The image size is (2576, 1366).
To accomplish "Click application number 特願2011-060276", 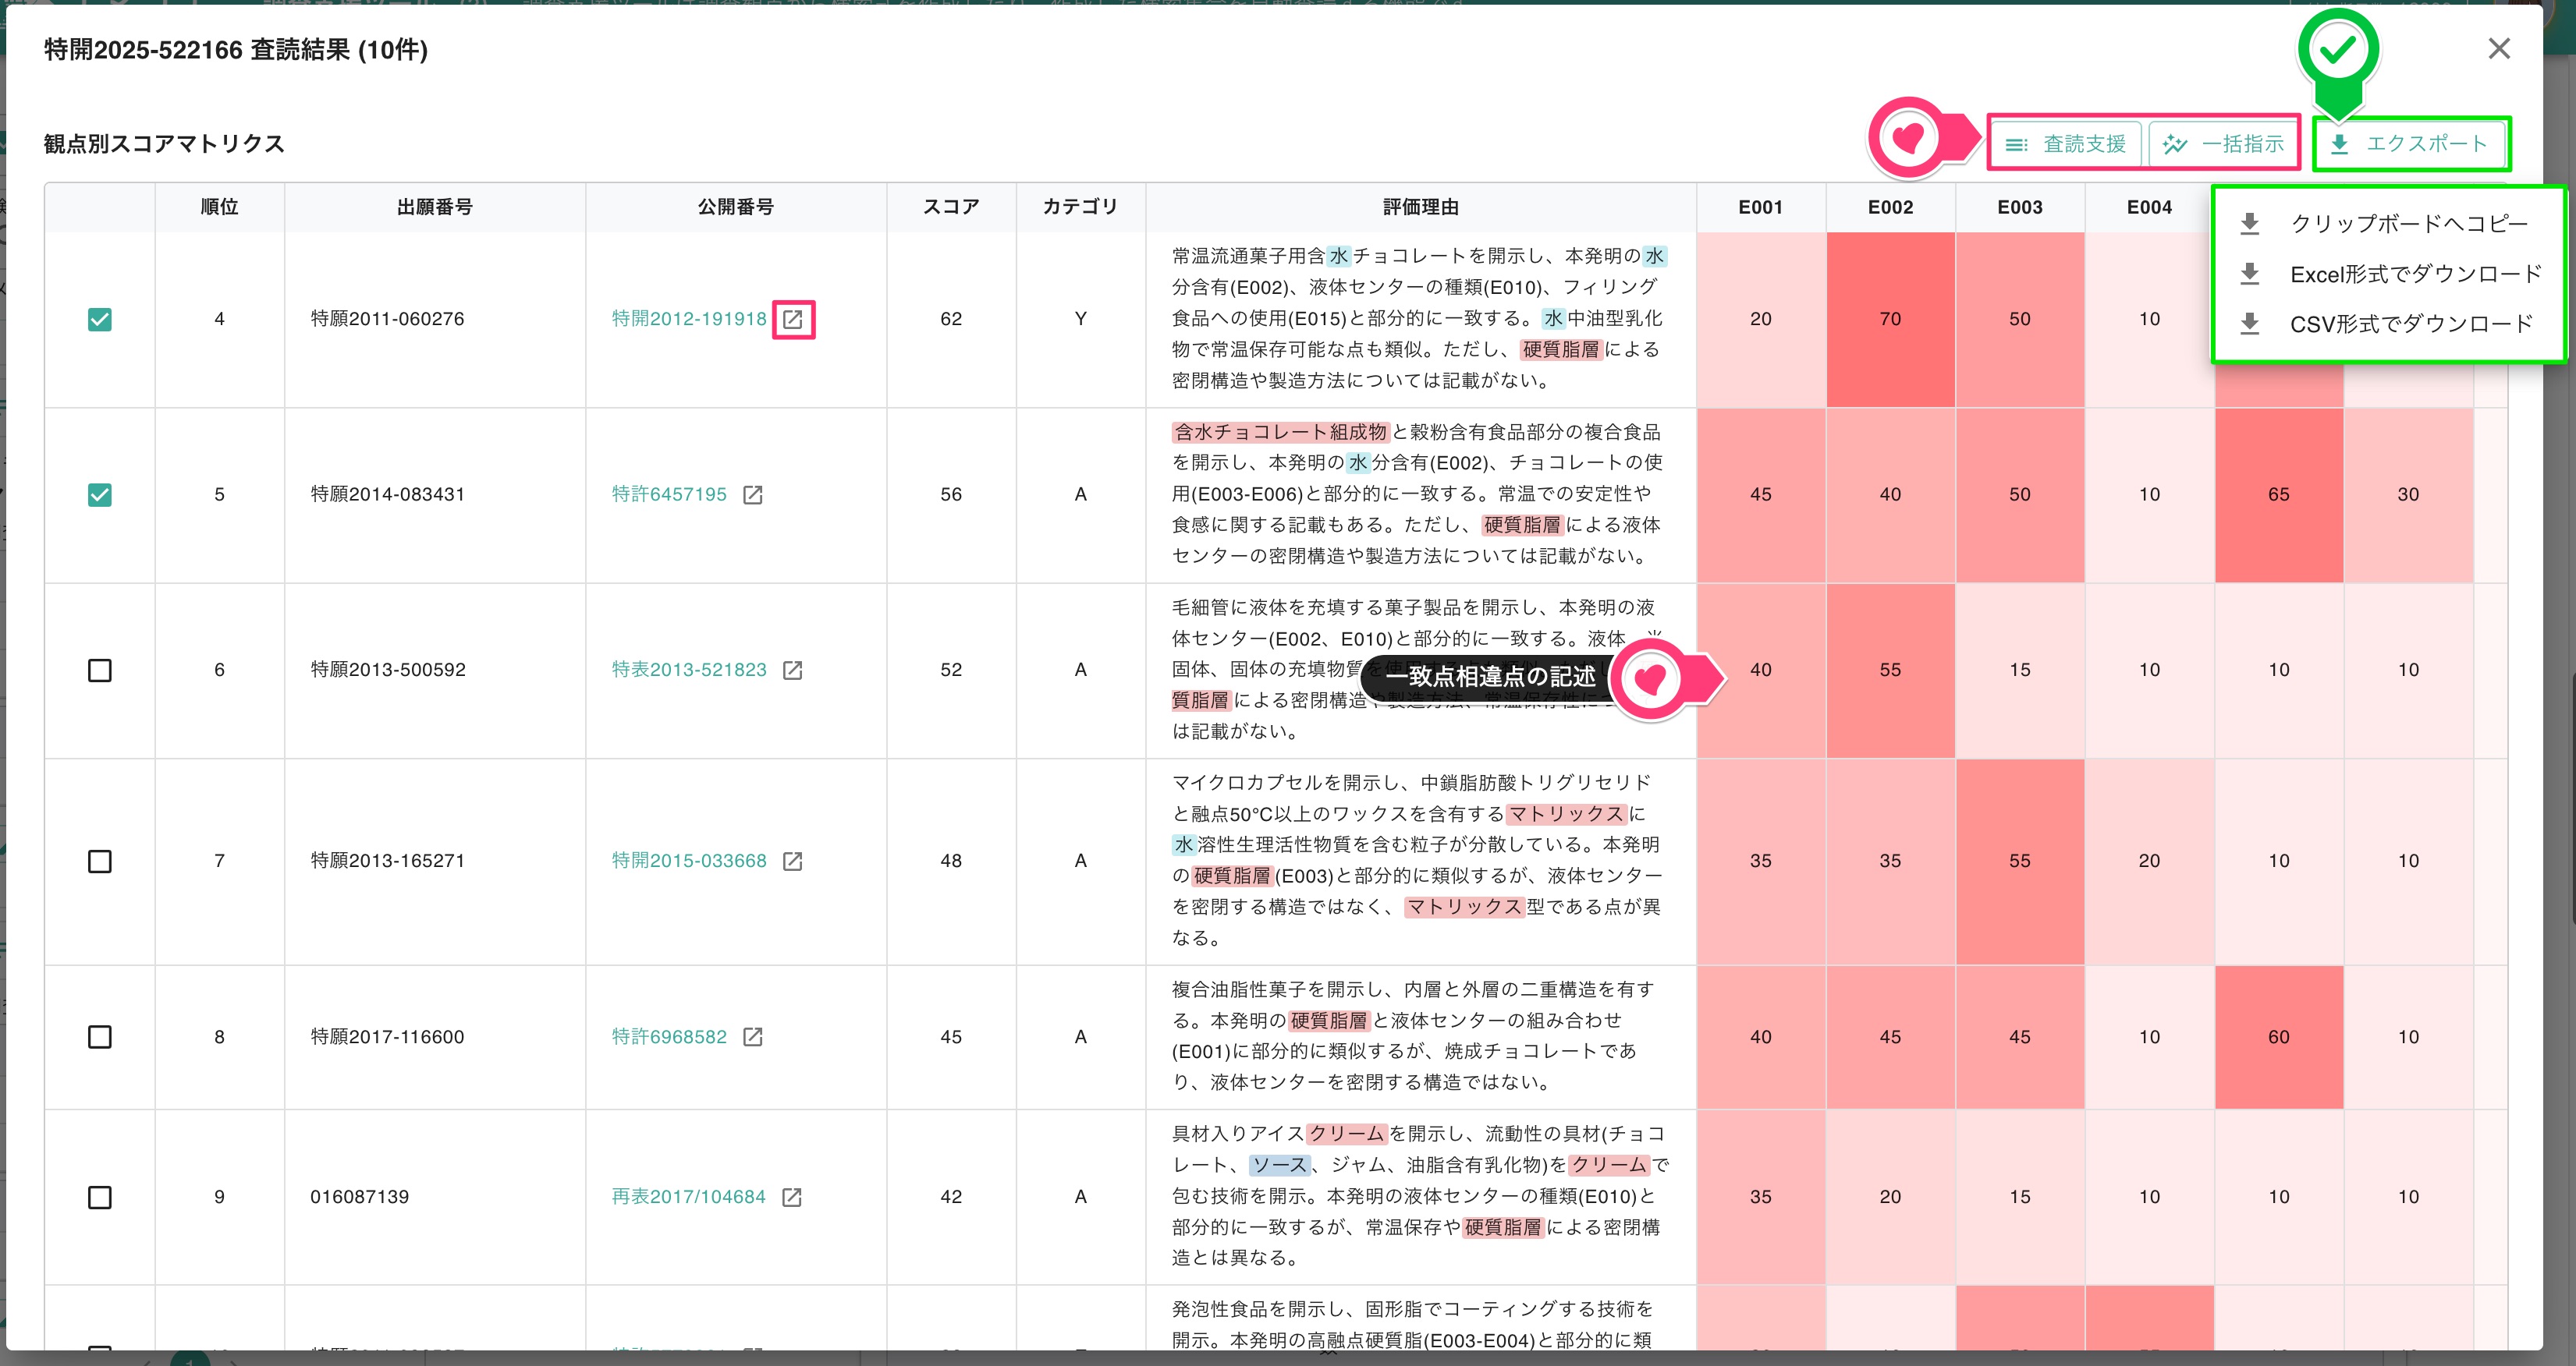I will tap(387, 319).
